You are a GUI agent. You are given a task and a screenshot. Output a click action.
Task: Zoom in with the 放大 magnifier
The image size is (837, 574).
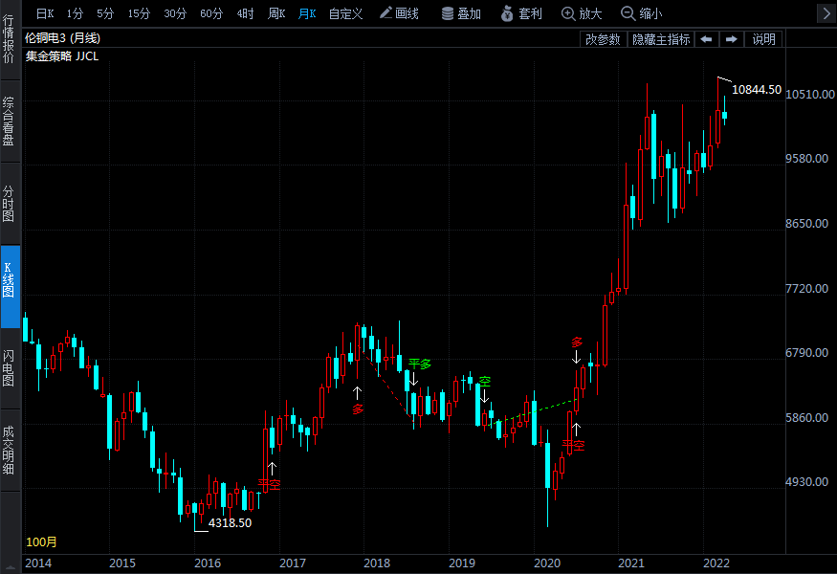[x=582, y=14]
